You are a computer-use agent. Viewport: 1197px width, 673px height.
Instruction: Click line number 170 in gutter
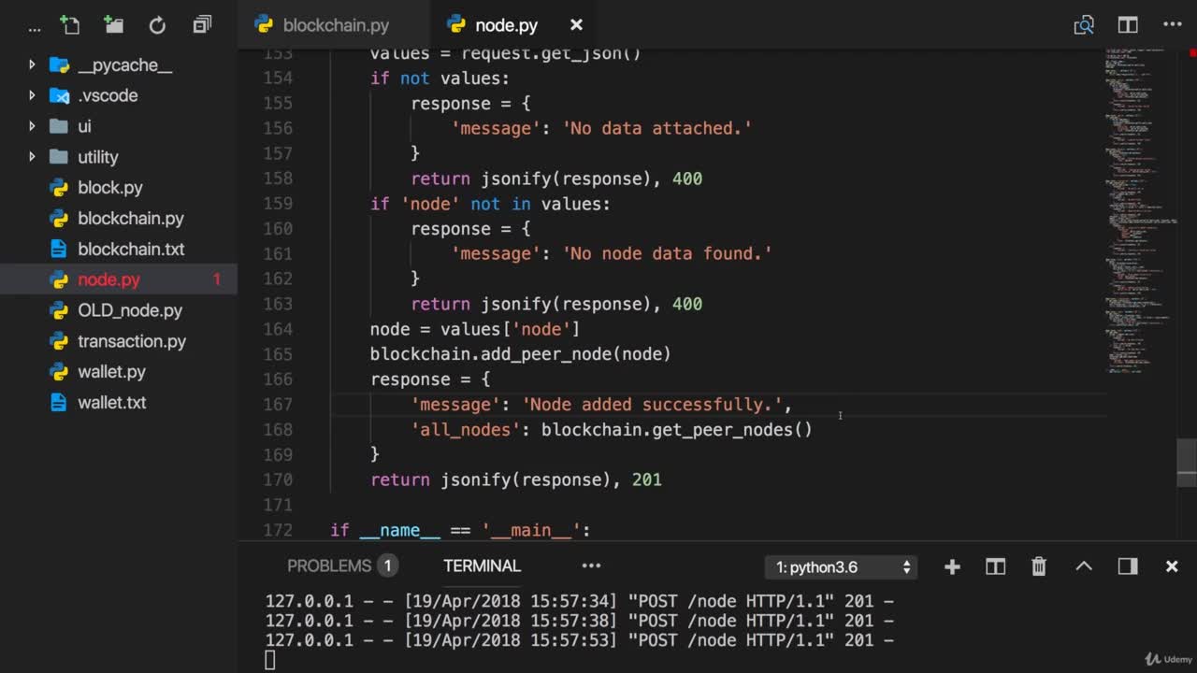pos(278,480)
